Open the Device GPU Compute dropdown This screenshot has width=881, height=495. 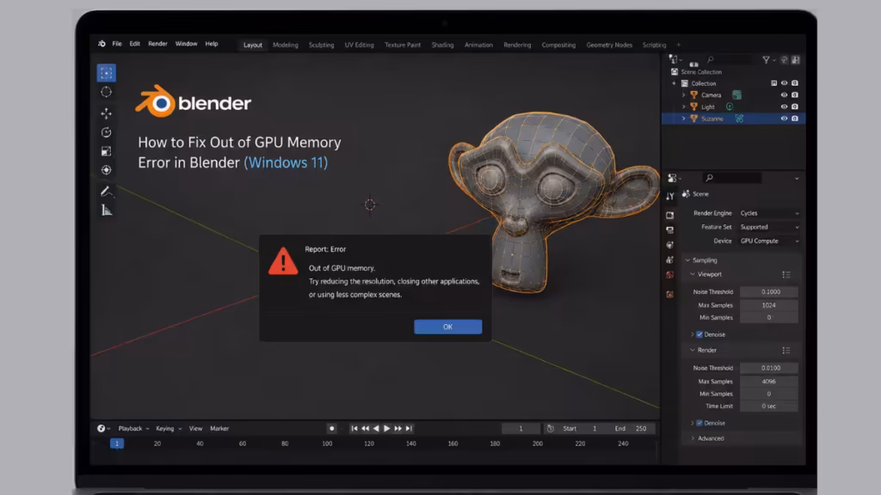(768, 241)
